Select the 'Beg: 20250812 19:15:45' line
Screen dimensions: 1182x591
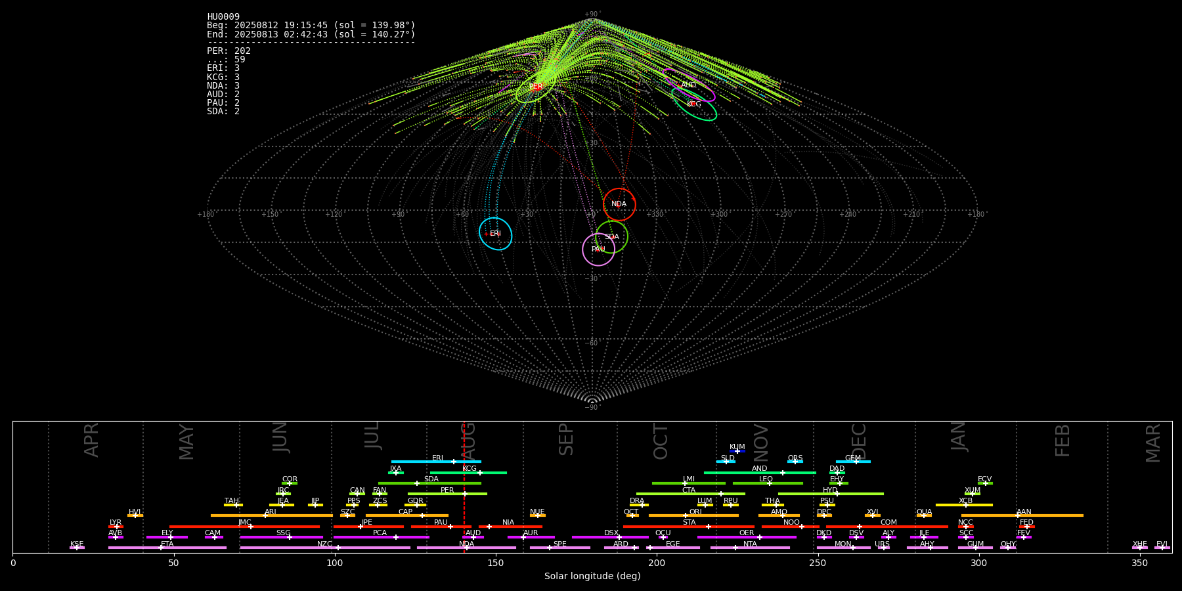tap(311, 26)
